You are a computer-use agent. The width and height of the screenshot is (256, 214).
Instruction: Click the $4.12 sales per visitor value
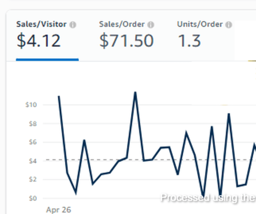point(39,41)
